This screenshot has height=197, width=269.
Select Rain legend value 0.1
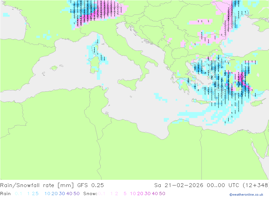coord(18,194)
